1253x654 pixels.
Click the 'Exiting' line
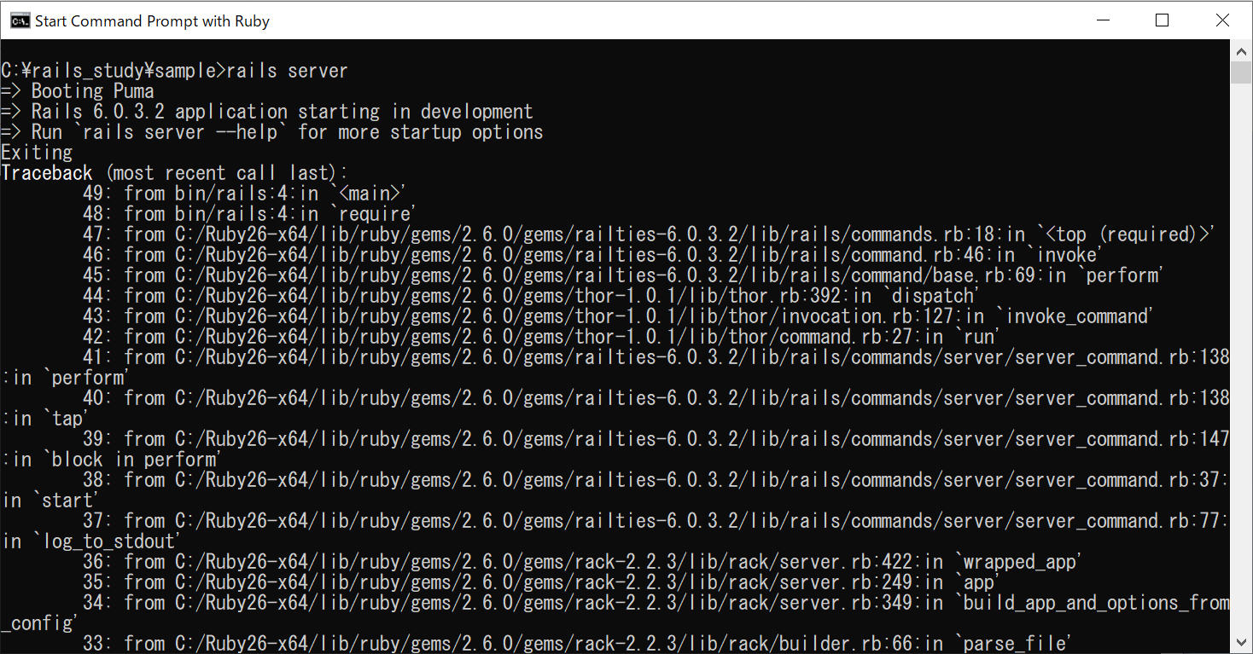coord(37,153)
